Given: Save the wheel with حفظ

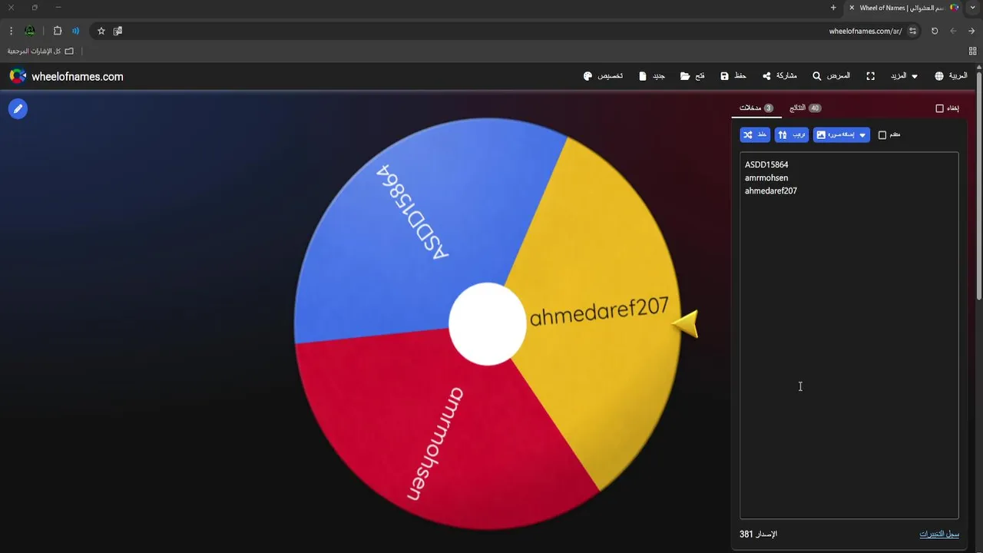Looking at the screenshot, I should coord(733,76).
